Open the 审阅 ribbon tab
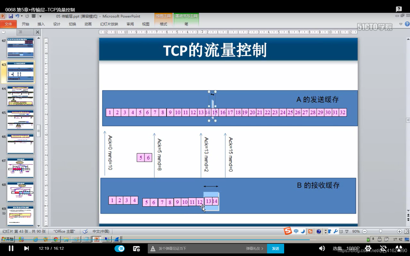The width and height of the screenshot is (410, 256). point(130,24)
